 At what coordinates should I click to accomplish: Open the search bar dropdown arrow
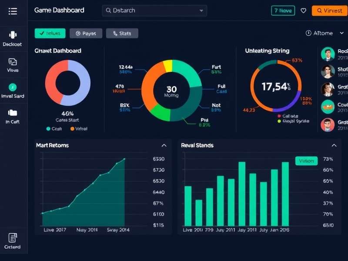click(x=201, y=10)
